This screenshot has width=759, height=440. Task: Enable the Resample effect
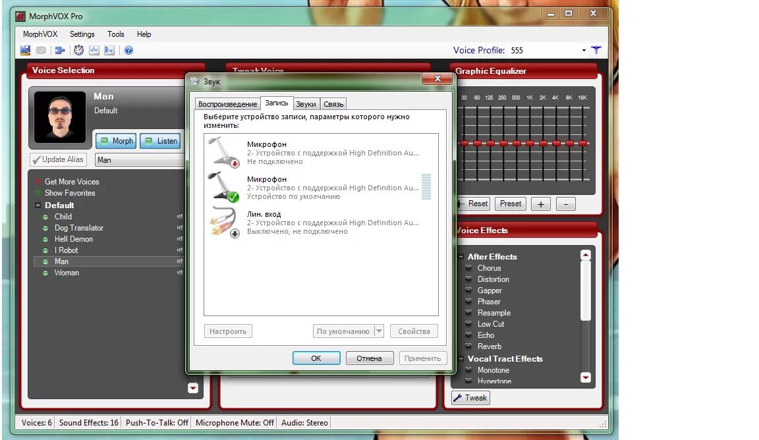(x=468, y=312)
